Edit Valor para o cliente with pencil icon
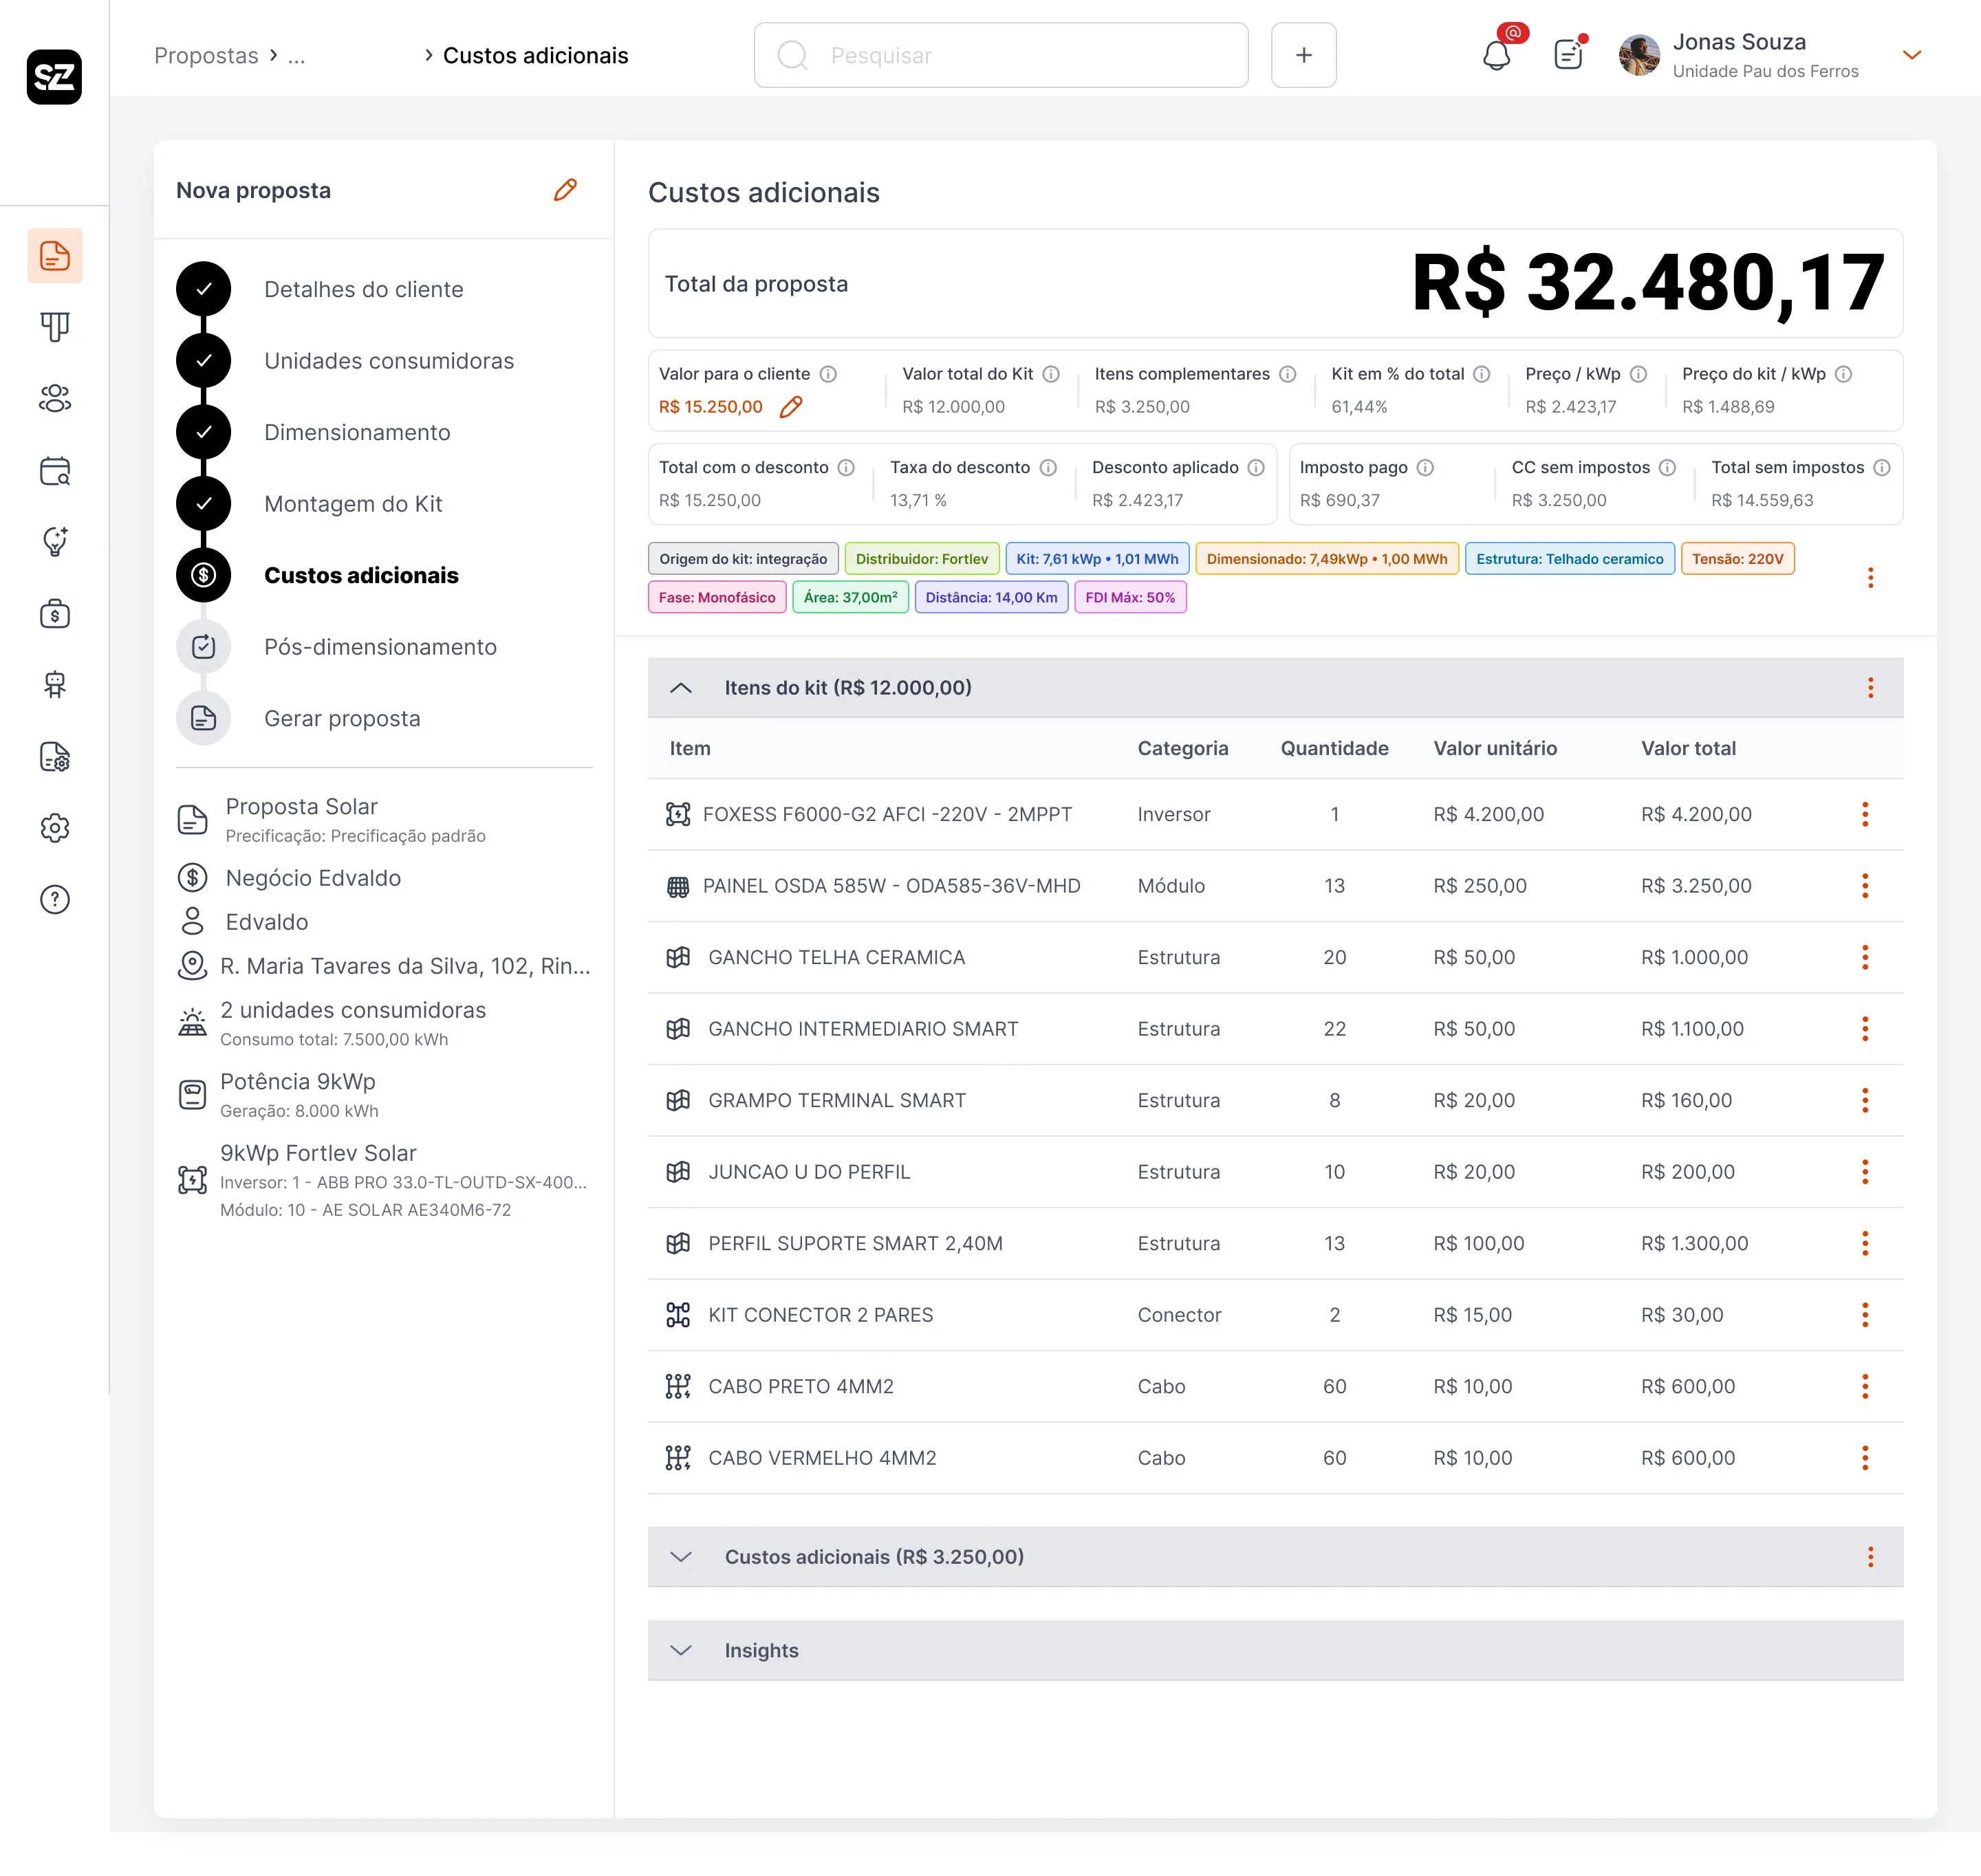This screenshot has width=1981, height=1876. pos(790,407)
